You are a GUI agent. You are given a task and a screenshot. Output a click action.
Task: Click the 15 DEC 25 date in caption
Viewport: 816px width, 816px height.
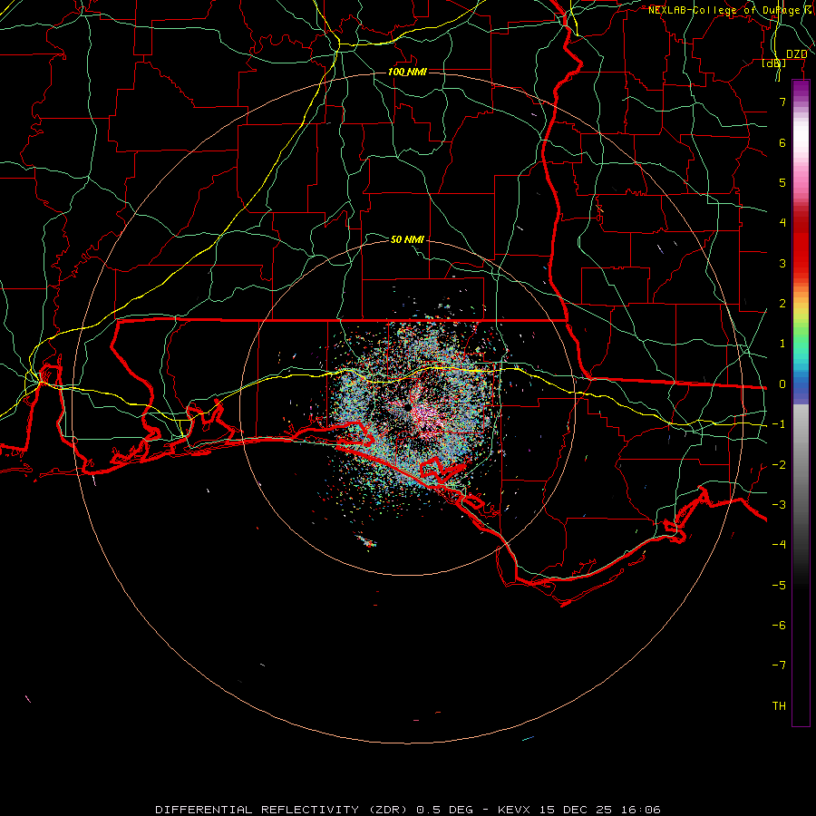pyautogui.click(x=574, y=810)
